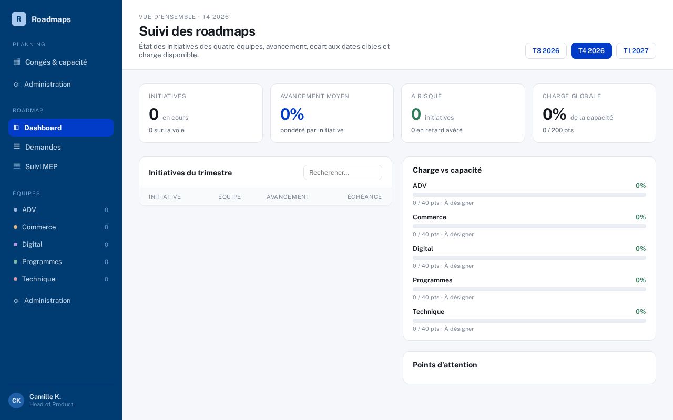Click the Programmes charge progress bar
The image size is (673, 420).
pos(529,289)
